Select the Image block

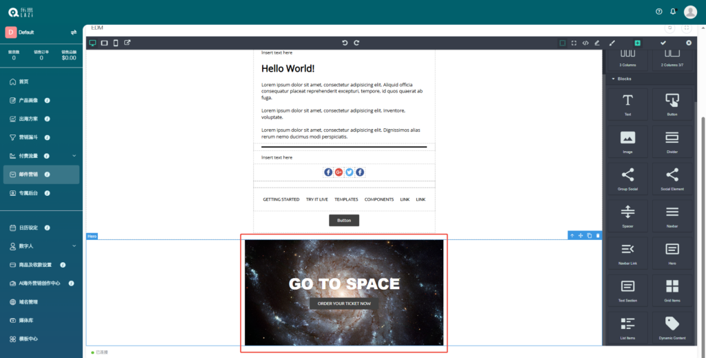coord(627,141)
